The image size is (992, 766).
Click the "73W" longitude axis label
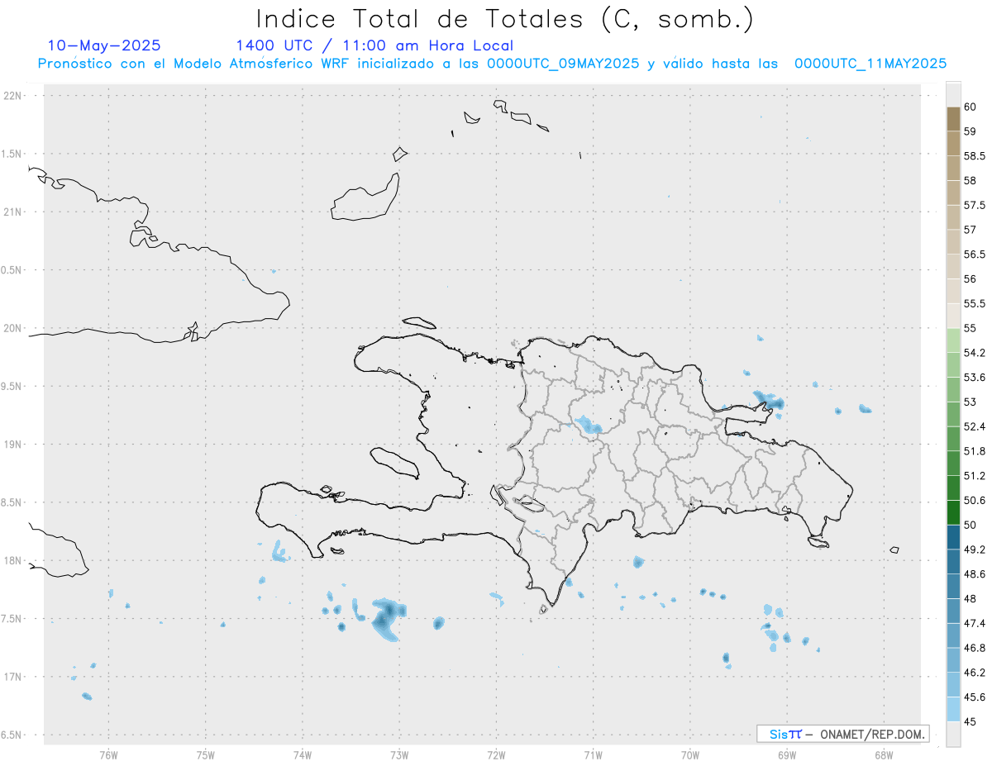399,755
